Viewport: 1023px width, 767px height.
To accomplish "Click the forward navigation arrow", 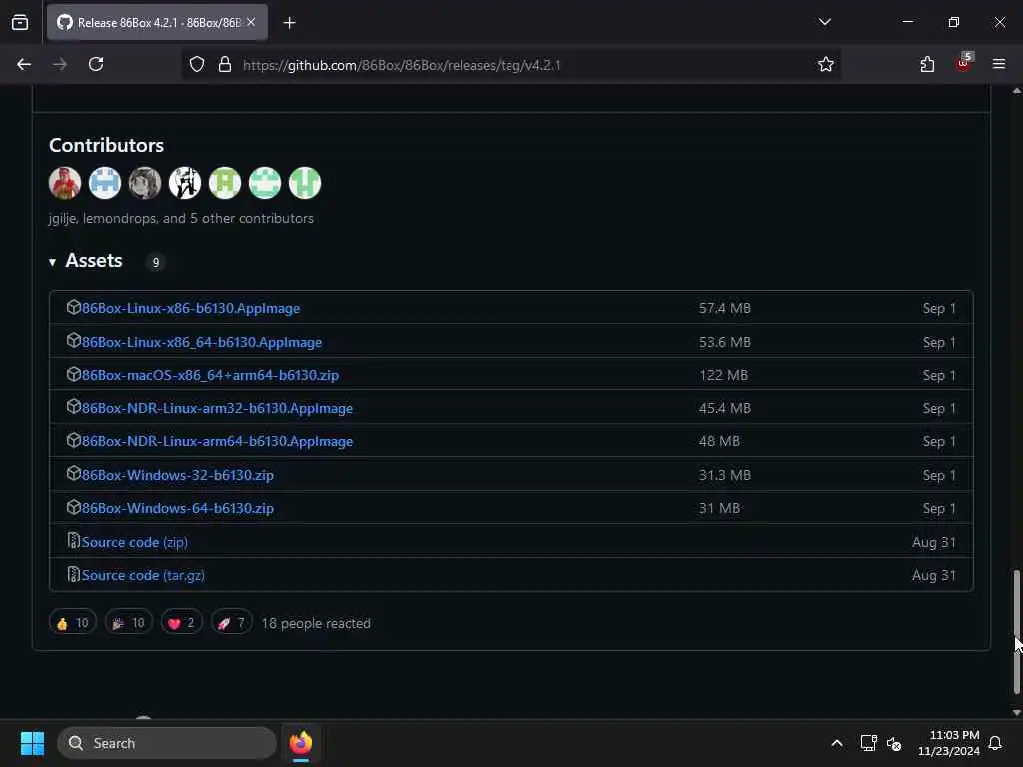I will [60, 64].
